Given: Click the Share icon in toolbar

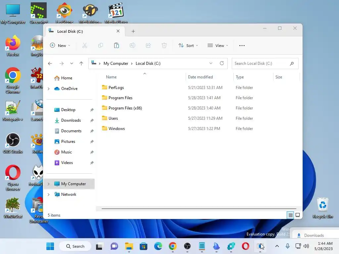Looking at the screenshot, I should pos(148,45).
